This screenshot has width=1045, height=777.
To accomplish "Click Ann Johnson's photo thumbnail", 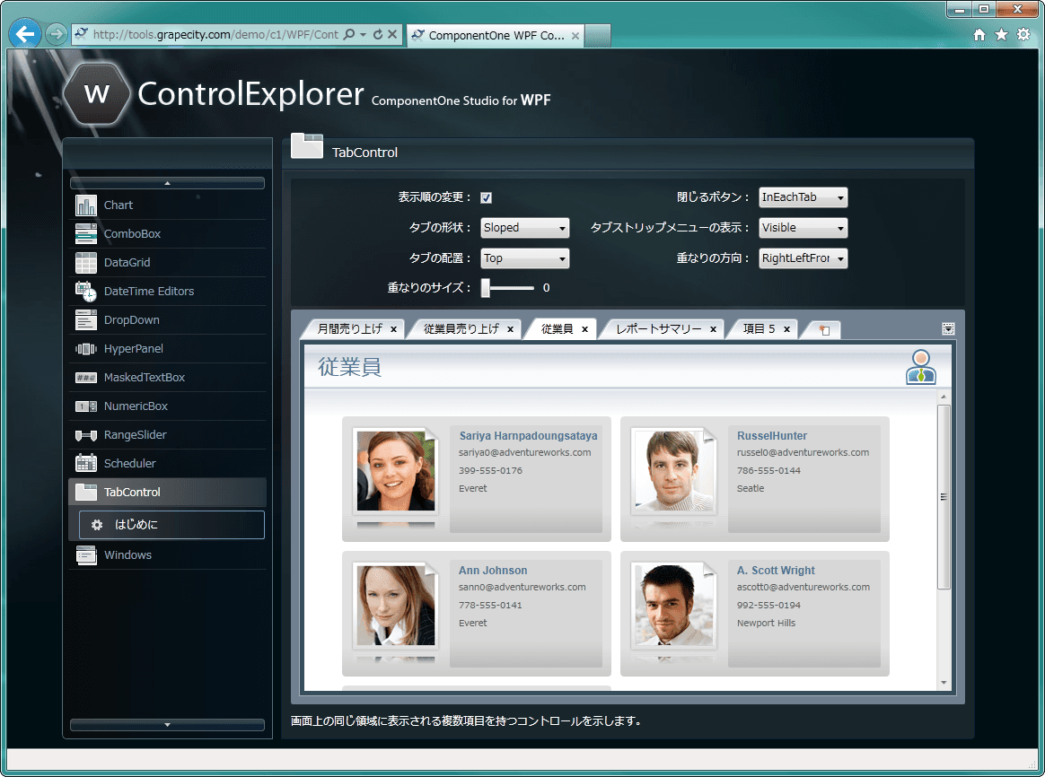I will 396,606.
